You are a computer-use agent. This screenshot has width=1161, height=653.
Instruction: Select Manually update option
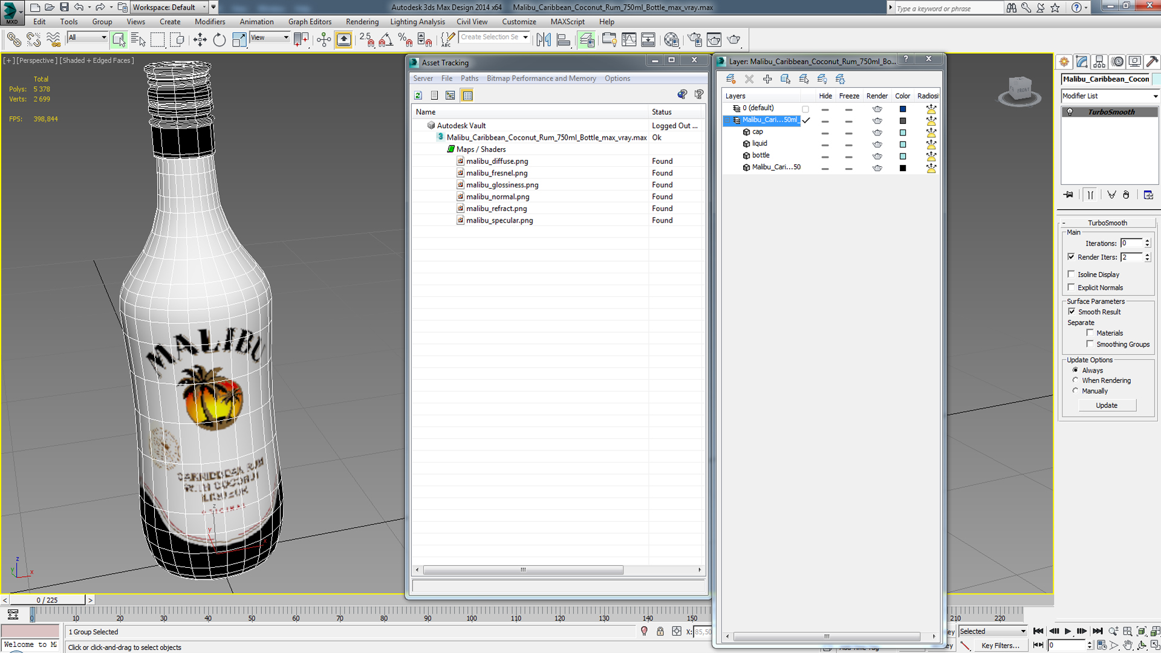point(1075,391)
